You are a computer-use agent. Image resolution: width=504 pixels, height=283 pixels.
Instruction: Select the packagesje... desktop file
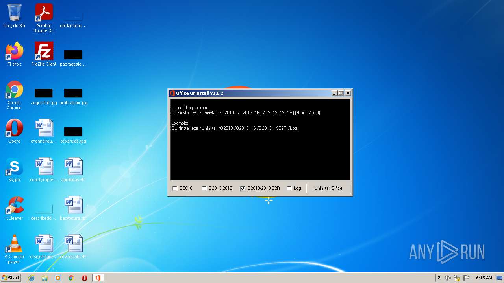(73, 59)
